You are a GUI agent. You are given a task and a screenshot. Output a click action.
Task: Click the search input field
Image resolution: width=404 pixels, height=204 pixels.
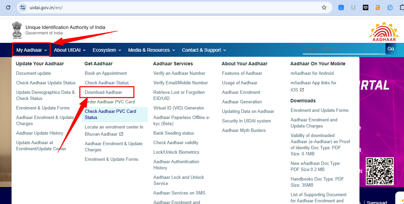point(344,49)
